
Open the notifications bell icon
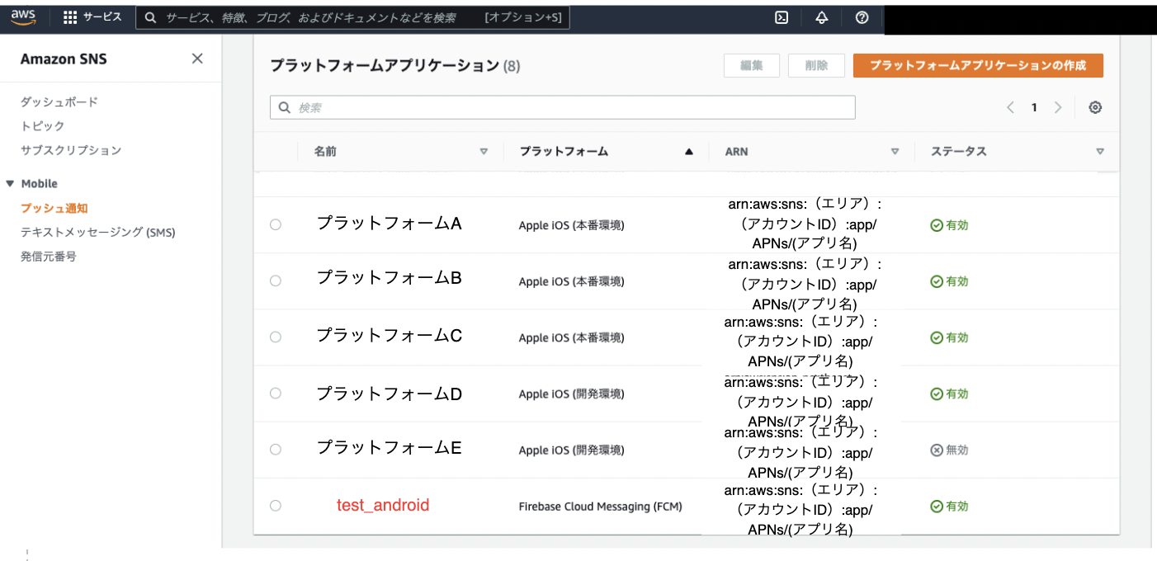(822, 17)
